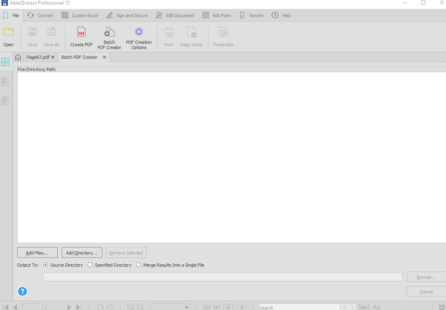This screenshot has height=310, width=446.
Task: Zoom out with the magnifier minus icon
Action: 140,307
